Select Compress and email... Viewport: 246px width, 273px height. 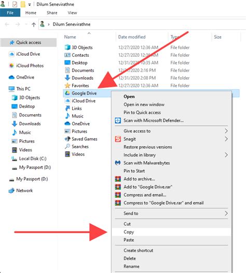(x=171, y=195)
